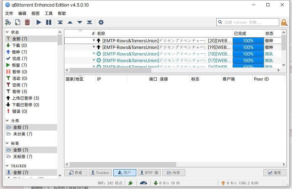Open the options gear icon

click(x=101, y=22)
